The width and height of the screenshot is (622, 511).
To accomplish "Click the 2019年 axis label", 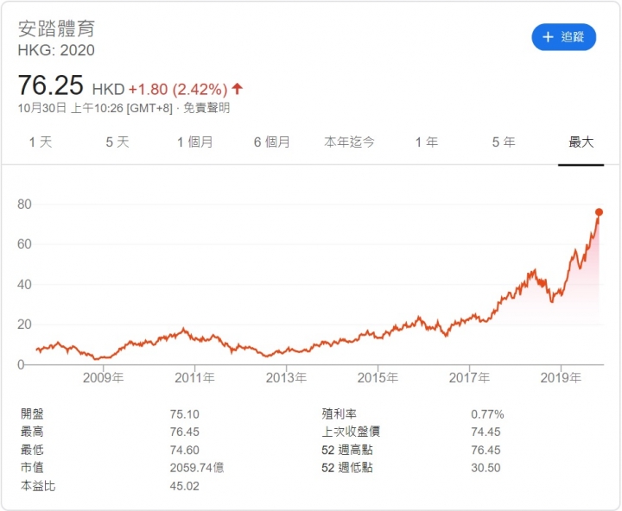I will click(561, 378).
